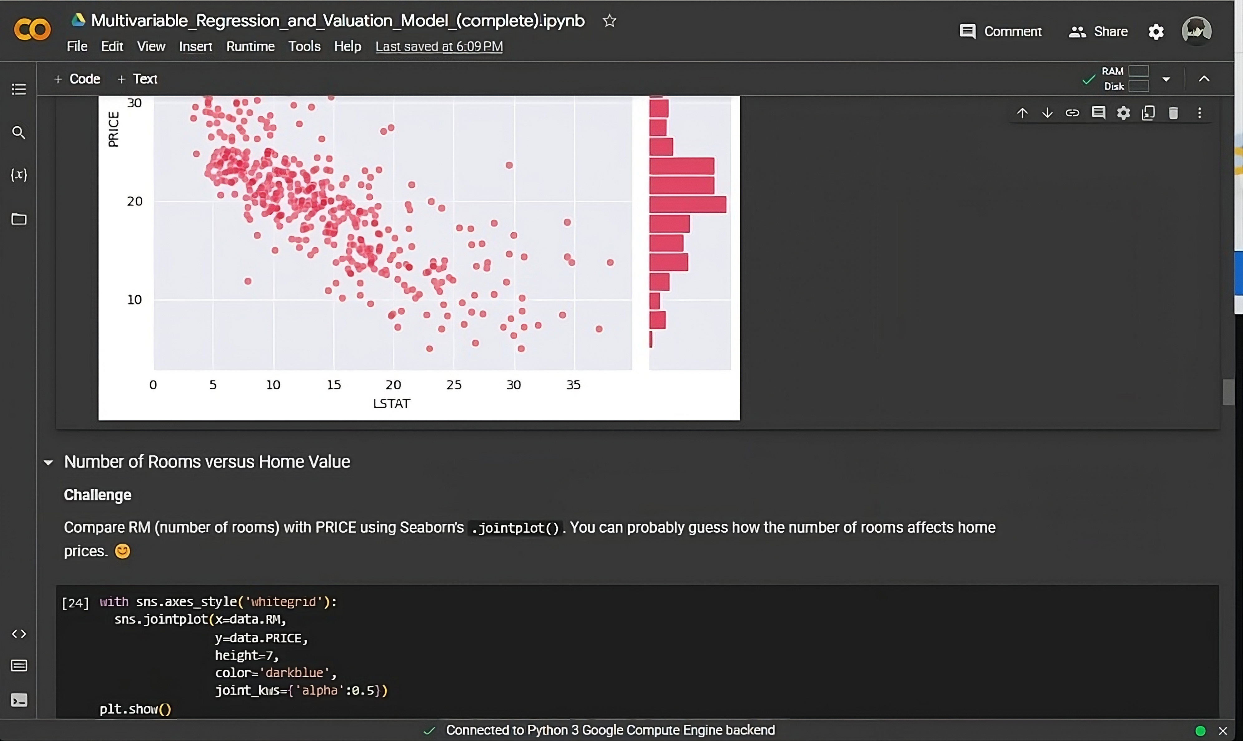Delete the current cell

click(1173, 113)
